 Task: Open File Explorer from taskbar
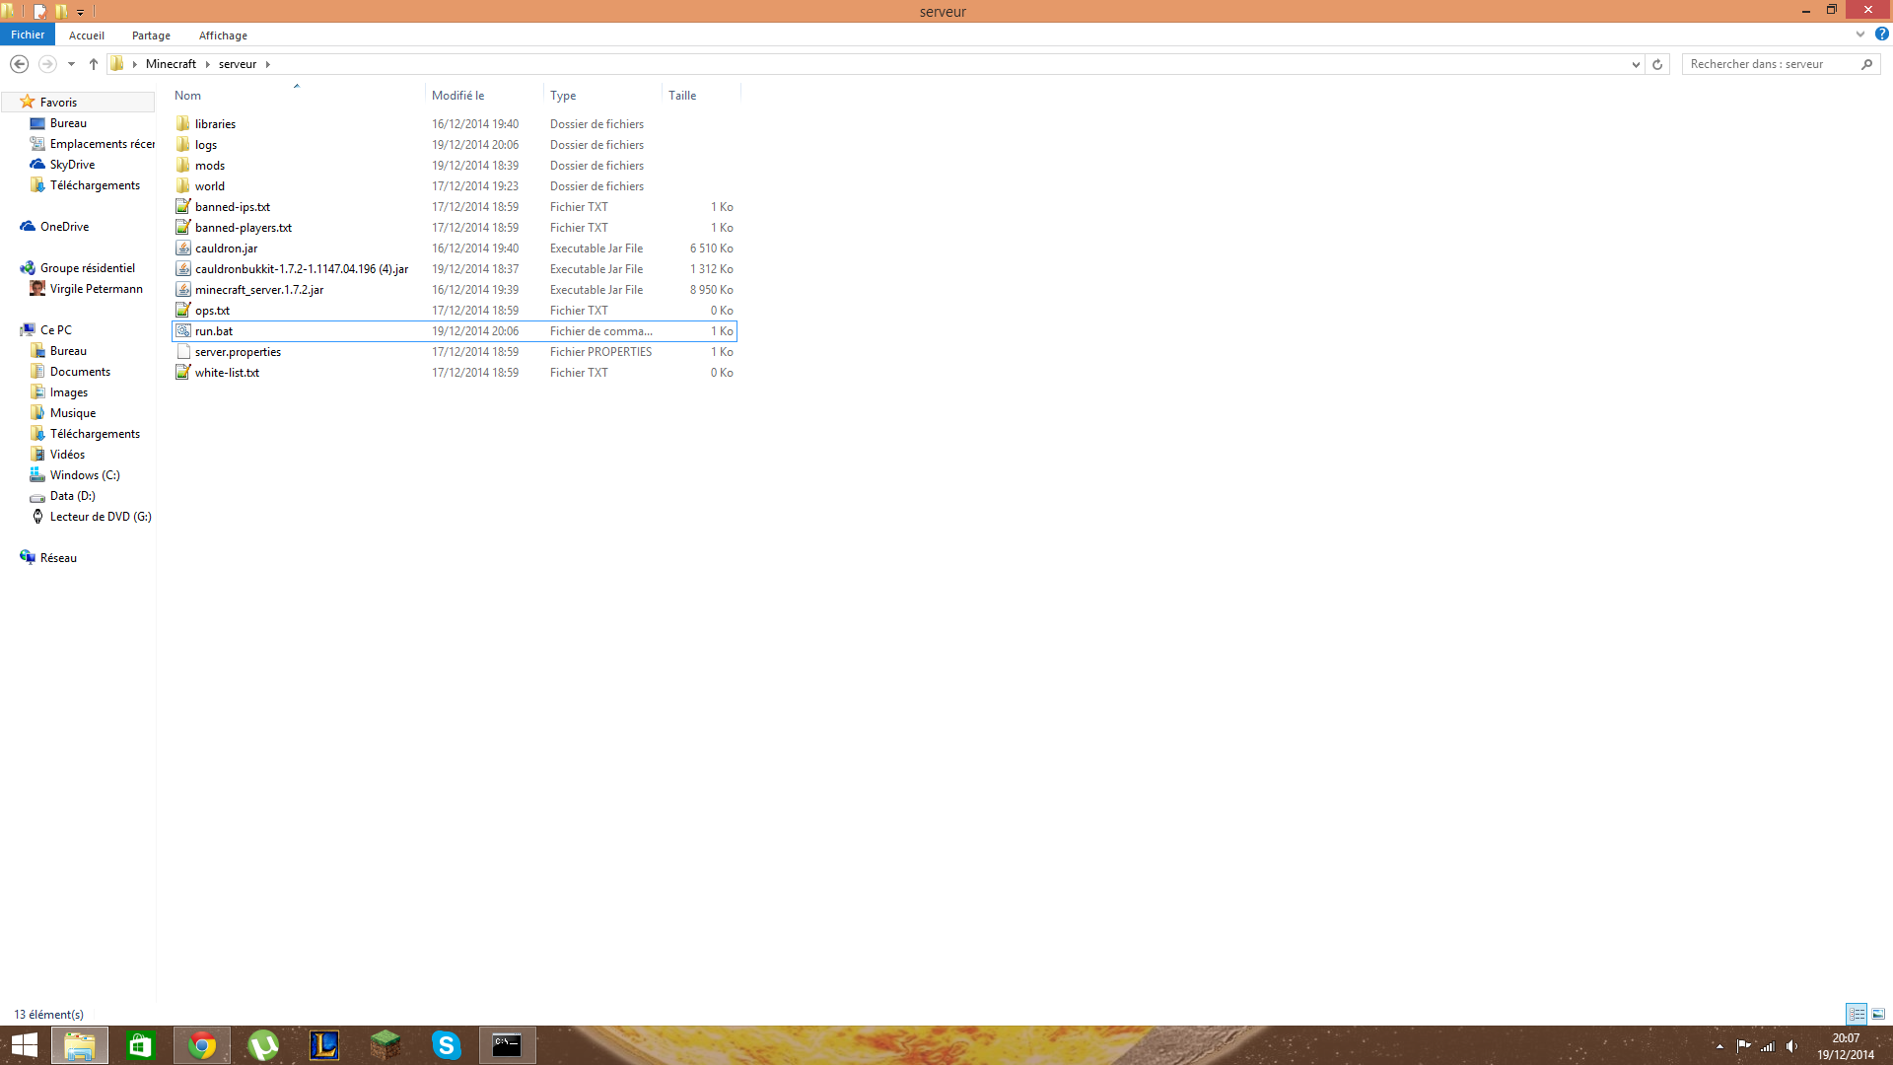point(79,1045)
